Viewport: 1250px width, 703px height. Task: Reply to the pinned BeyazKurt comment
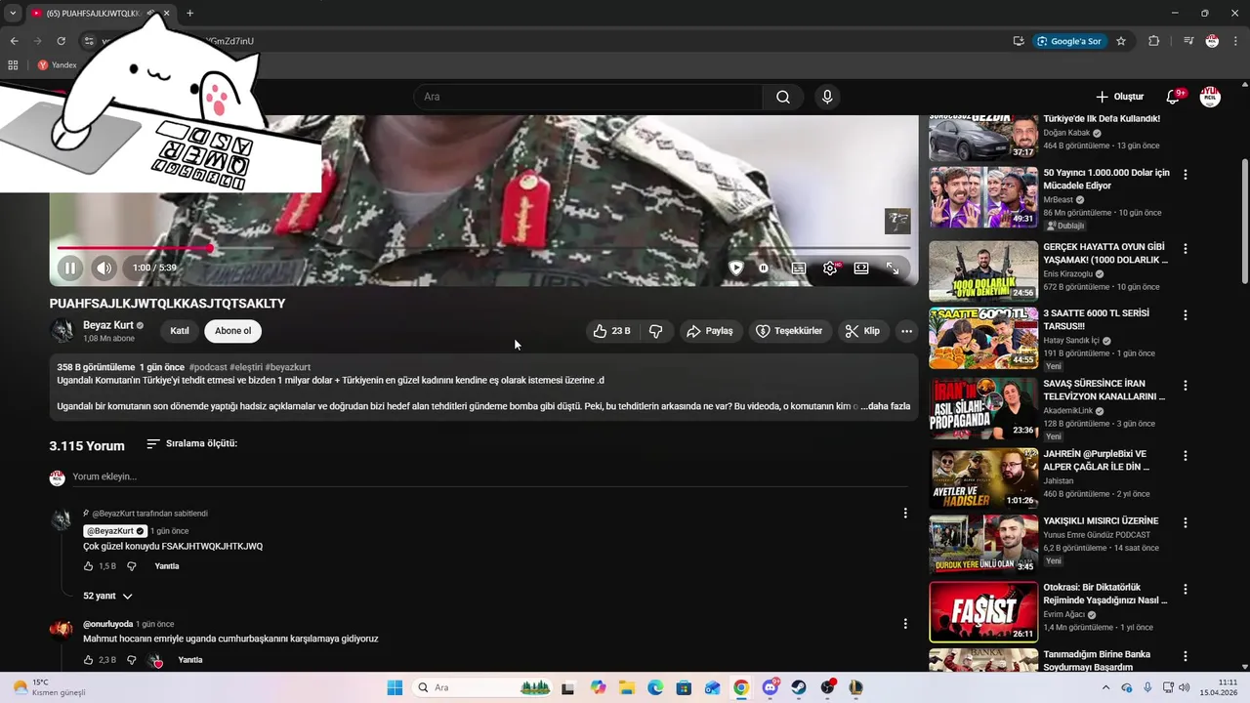pyautogui.click(x=167, y=566)
